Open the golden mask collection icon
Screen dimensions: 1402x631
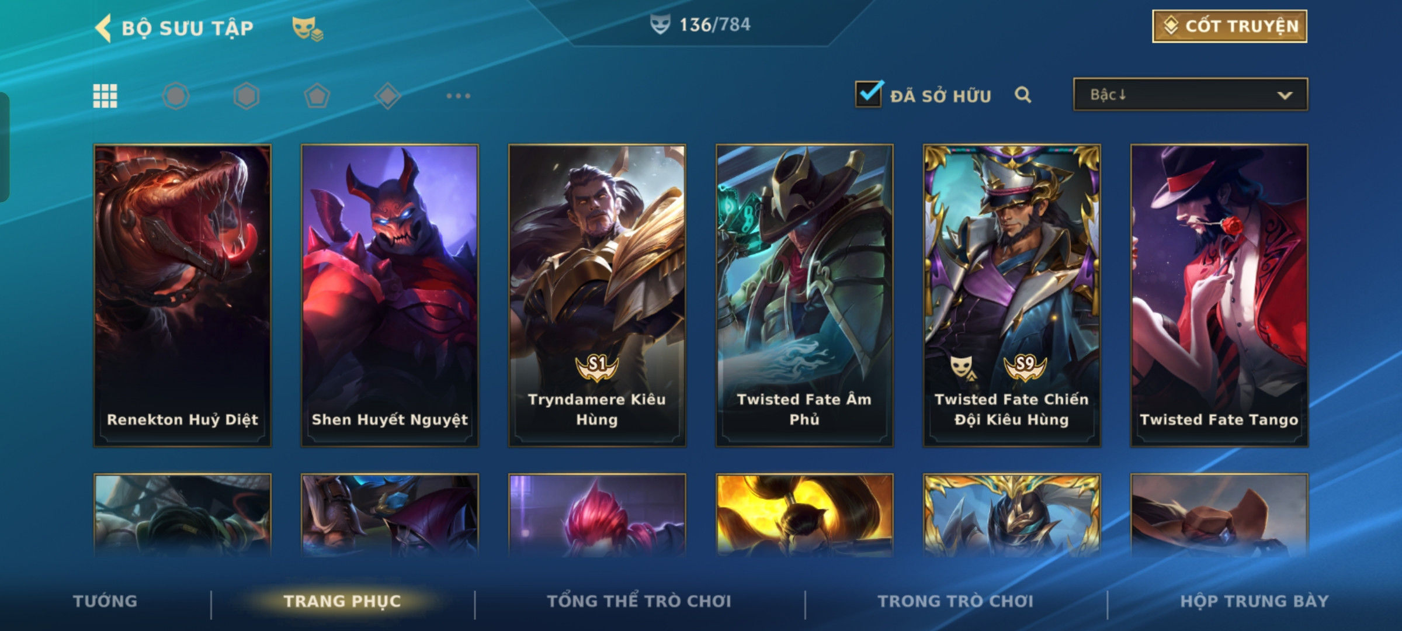tap(307, 28)
